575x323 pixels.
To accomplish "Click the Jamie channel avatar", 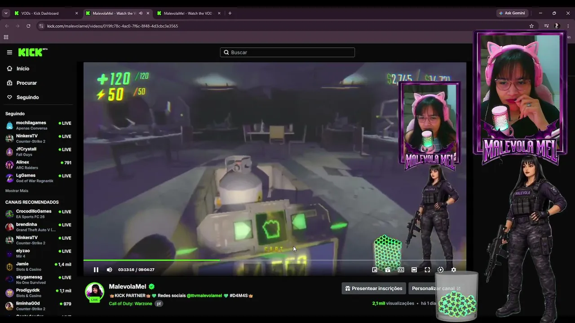I will coord(9,266).
